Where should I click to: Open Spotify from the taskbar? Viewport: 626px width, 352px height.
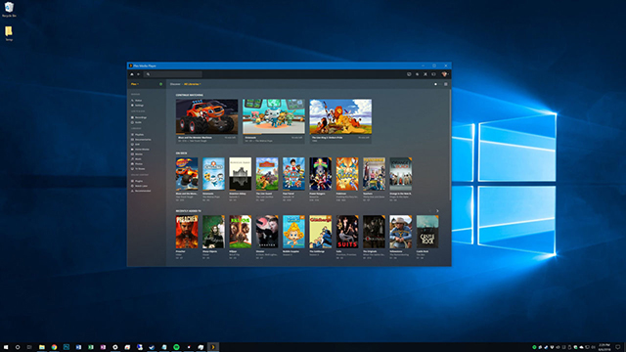click(x=176, y=347)
